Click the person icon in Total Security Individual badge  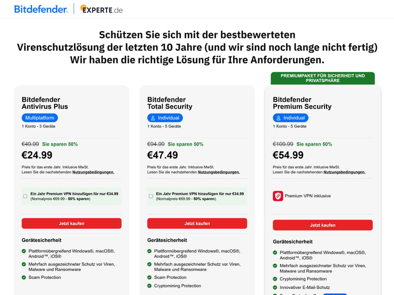click(153, 118)
